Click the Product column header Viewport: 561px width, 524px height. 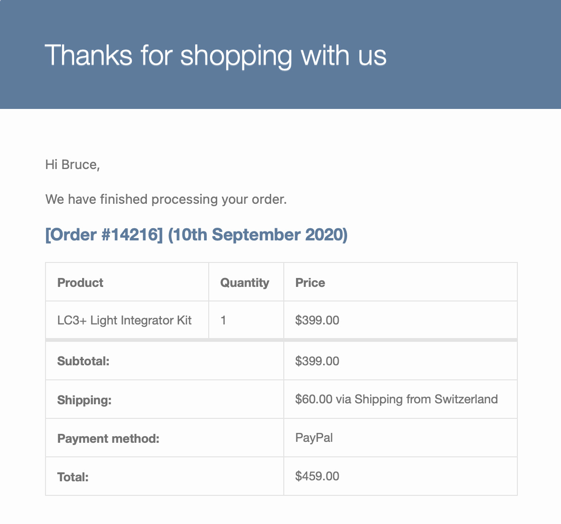coord(80,283)
